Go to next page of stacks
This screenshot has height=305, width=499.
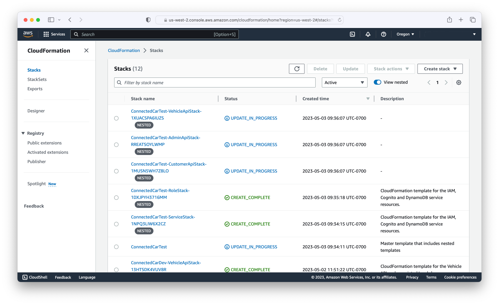tap(446, 82)
